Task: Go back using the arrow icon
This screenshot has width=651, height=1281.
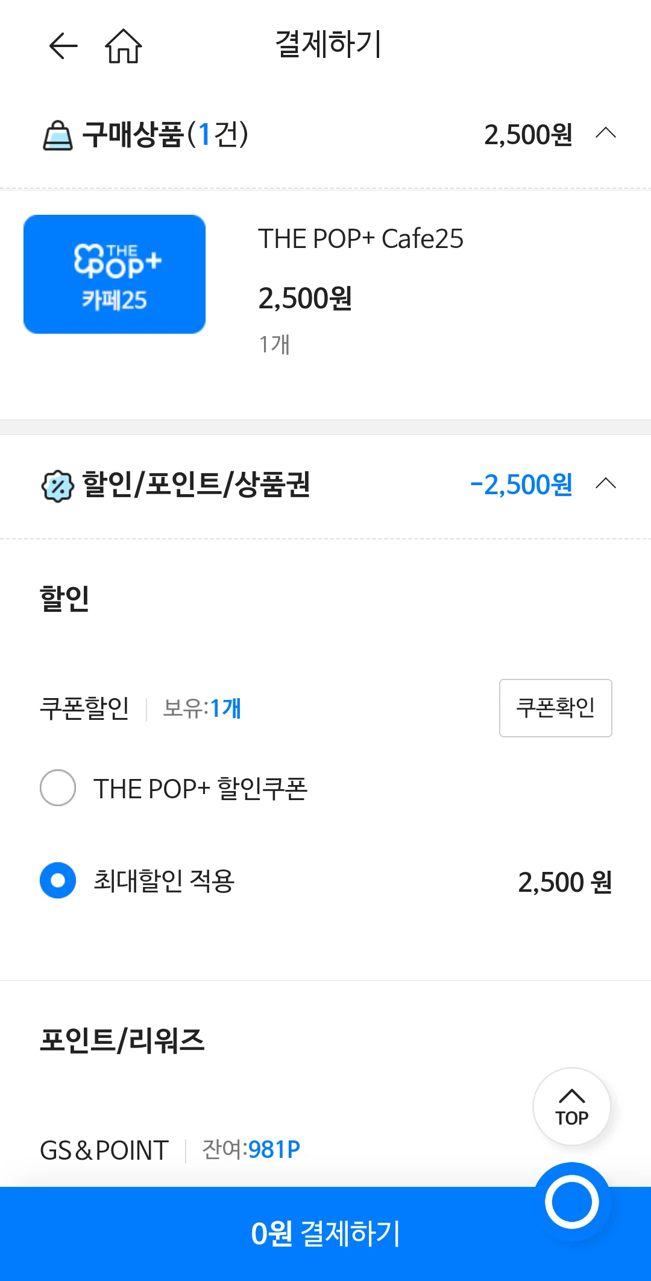Action: point(63,46)
